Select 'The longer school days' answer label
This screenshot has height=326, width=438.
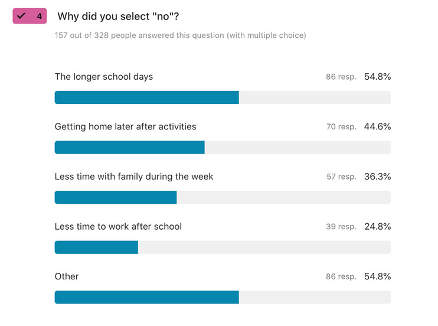104,77
